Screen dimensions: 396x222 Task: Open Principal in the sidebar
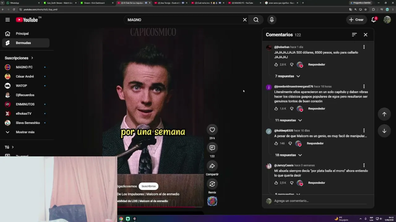[26, 34]
